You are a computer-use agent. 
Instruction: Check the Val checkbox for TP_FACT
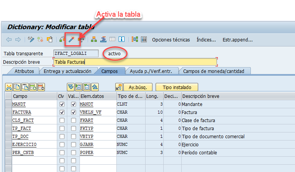(x=74, y=129)
